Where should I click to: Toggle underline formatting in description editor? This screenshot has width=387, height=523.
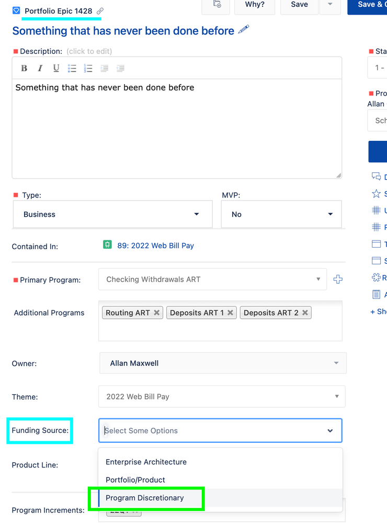coord(56,69)
